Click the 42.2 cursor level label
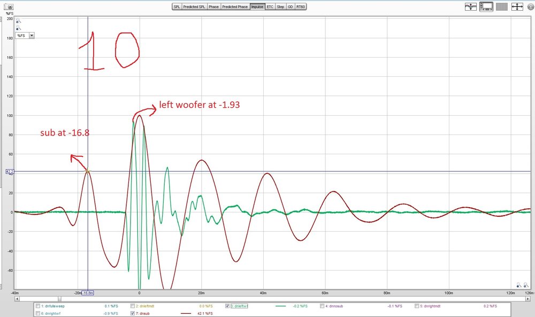Screen dimensions: 535x317 [10, 172]
